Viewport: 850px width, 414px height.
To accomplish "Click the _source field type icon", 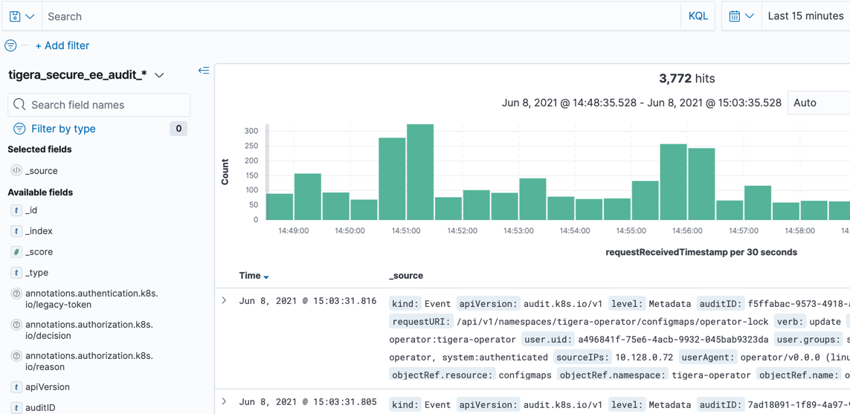I will (x=16, y=171).
